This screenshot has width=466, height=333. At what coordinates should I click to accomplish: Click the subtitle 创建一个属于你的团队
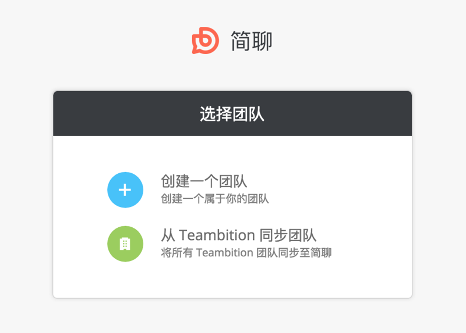click(215, 199)
